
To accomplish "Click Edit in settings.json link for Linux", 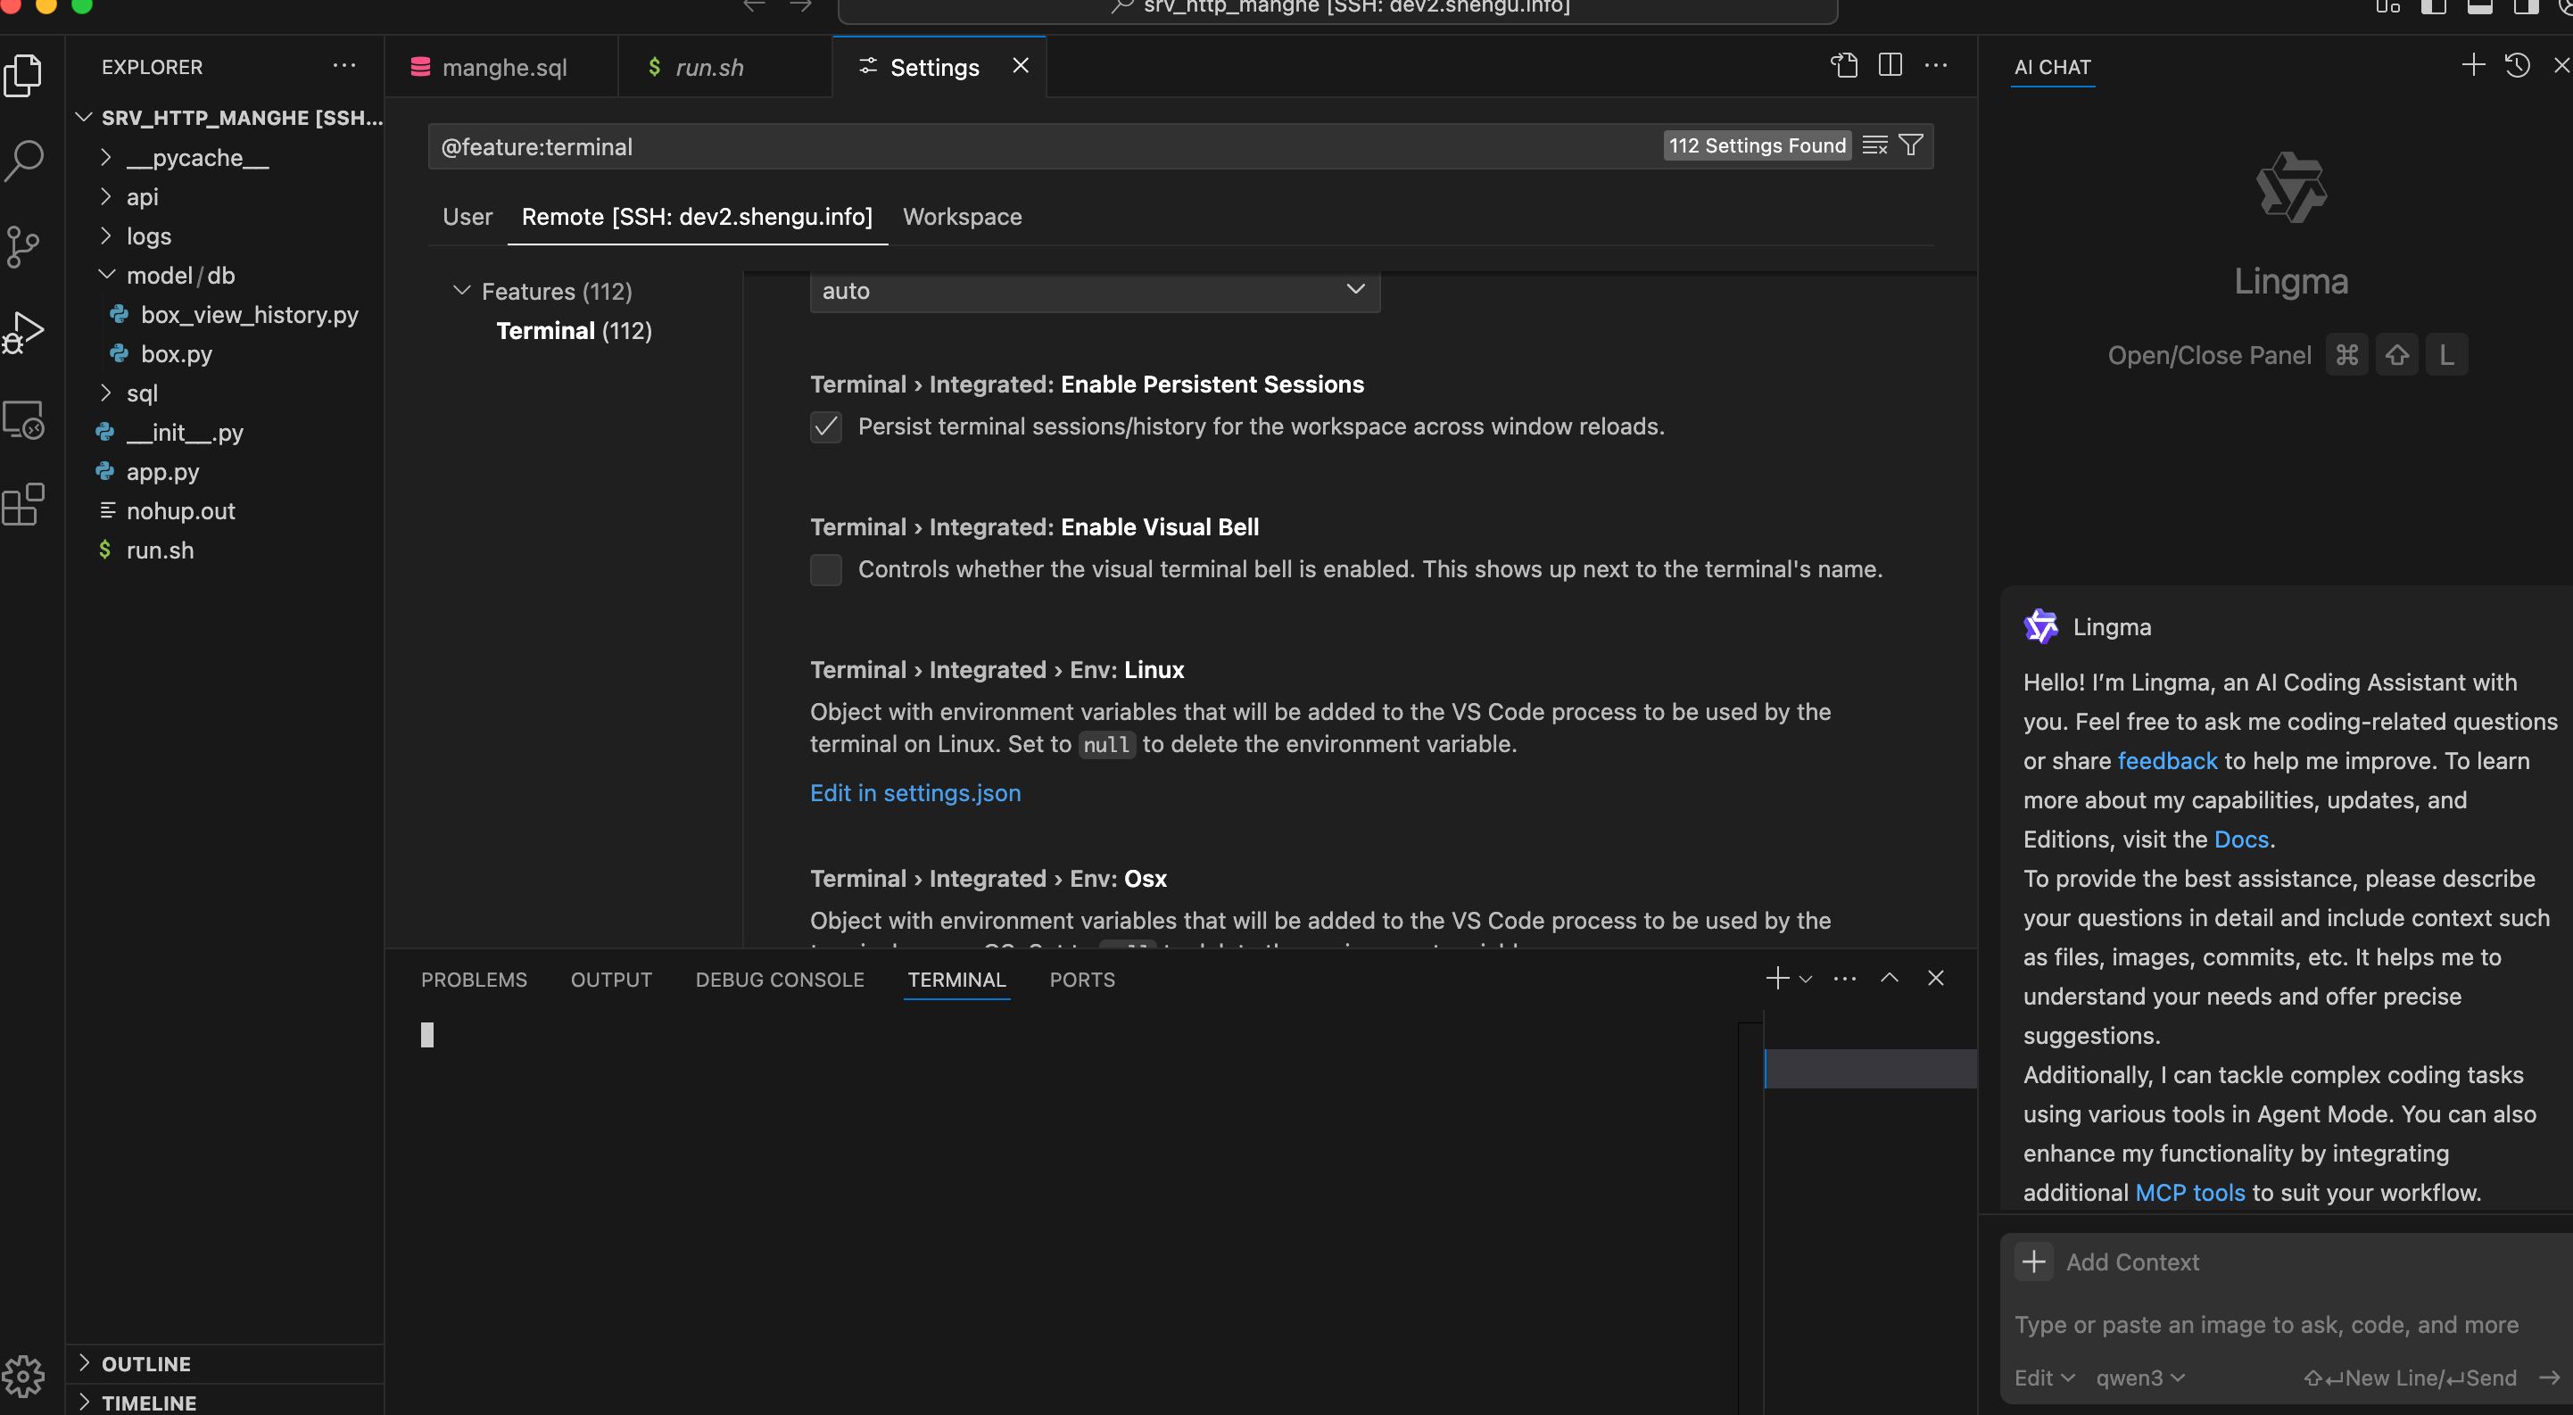I will coord(915,793).
